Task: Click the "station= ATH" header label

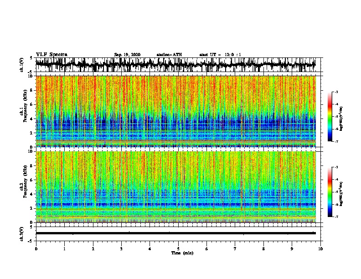Action: [x=169, y=55]
